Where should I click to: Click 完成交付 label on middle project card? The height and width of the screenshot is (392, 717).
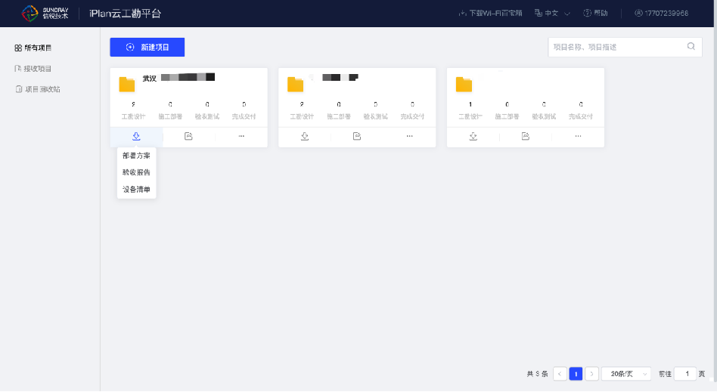(x=412, y=116)
